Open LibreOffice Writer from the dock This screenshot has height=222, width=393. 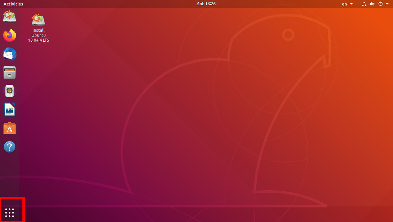click(9, 110)
